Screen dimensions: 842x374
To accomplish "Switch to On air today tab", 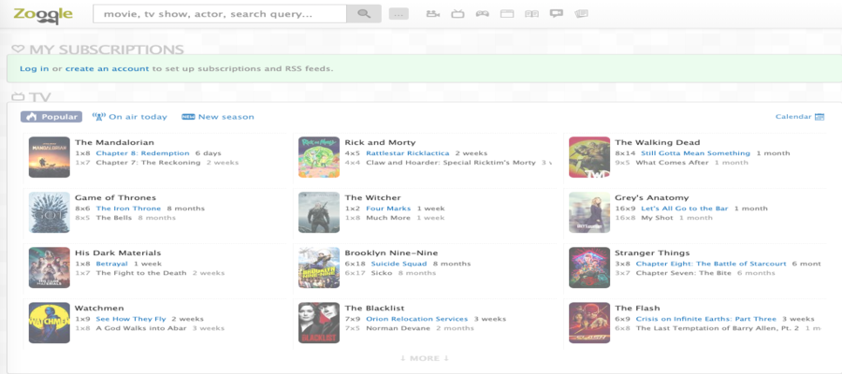I will pyautogui.click(x=130, y=117).
